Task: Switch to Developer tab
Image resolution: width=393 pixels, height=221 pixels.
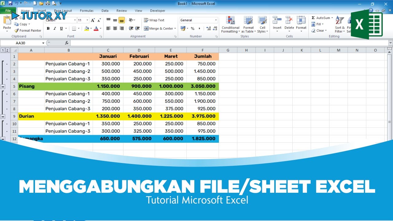Action: point(158,11)
